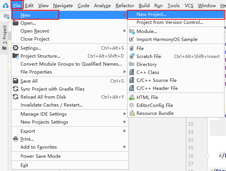
Task: Click the C/C++ Header File icon
Action: click(x=132, y=88)
